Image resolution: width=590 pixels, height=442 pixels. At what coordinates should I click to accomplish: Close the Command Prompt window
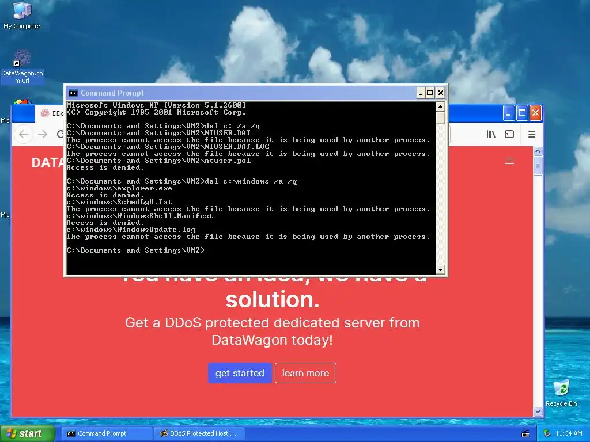point(441,93)
